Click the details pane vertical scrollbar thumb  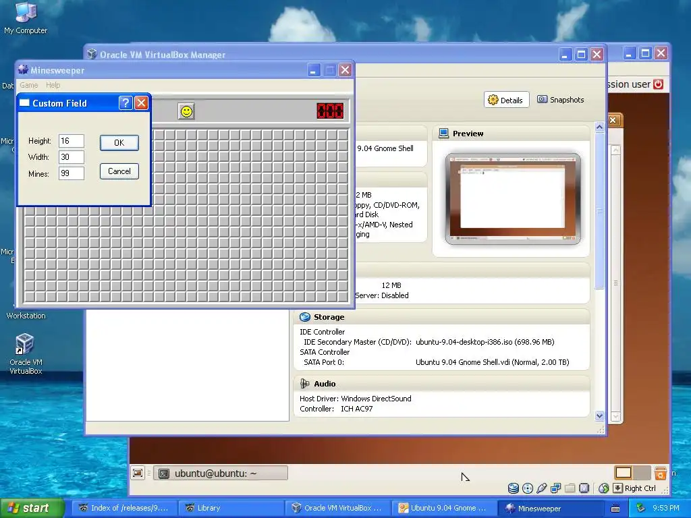pos(599,210)
